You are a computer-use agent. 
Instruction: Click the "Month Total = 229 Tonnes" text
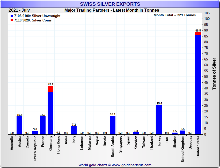coord(175,15)
